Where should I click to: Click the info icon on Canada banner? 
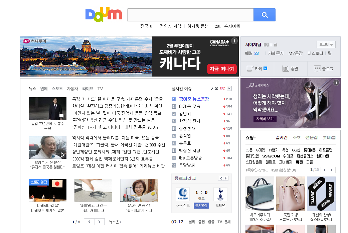[234, 41]
